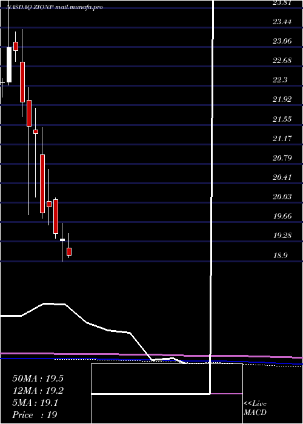Click the 12MA : 19.2 readout

pyautogui.click(x=38, y=391)
